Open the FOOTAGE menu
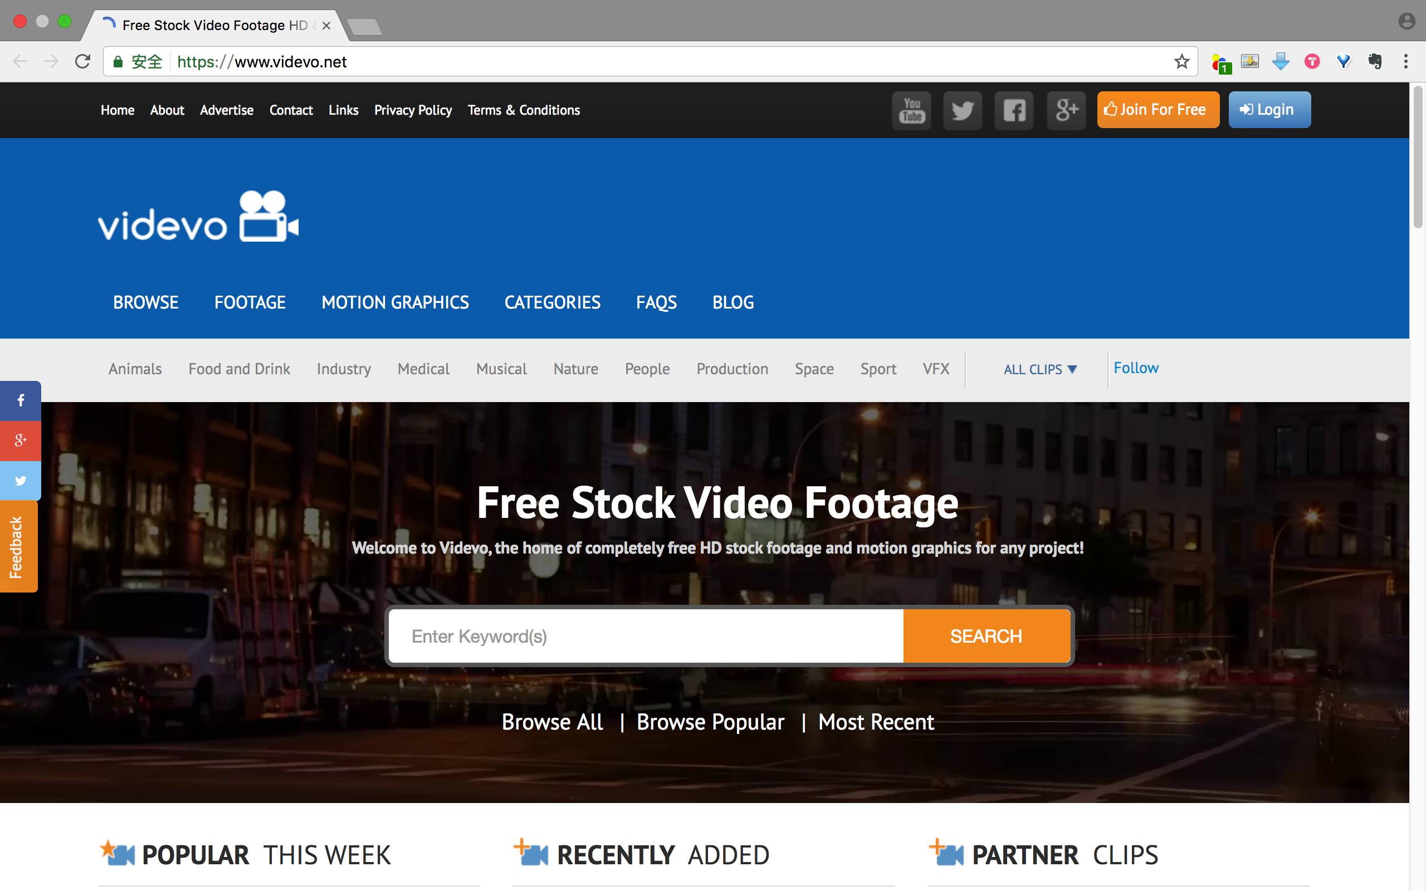This screenshot has width=1426, height=891. click(250, 302)
